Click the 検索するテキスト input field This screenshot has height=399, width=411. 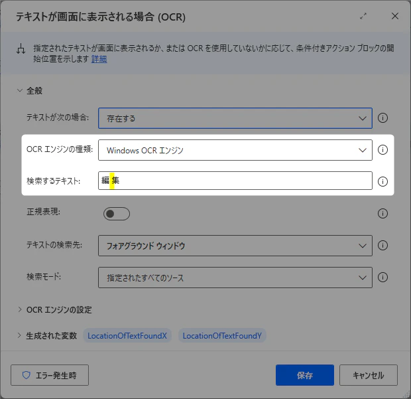click(235, 181)
